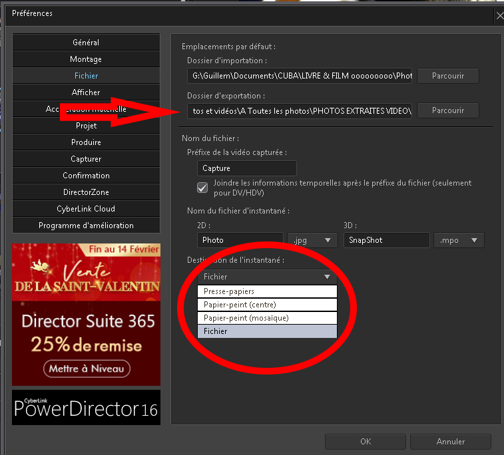Click the Dossier d'exportation path field
504x455 pixels.
click(300, 111)
